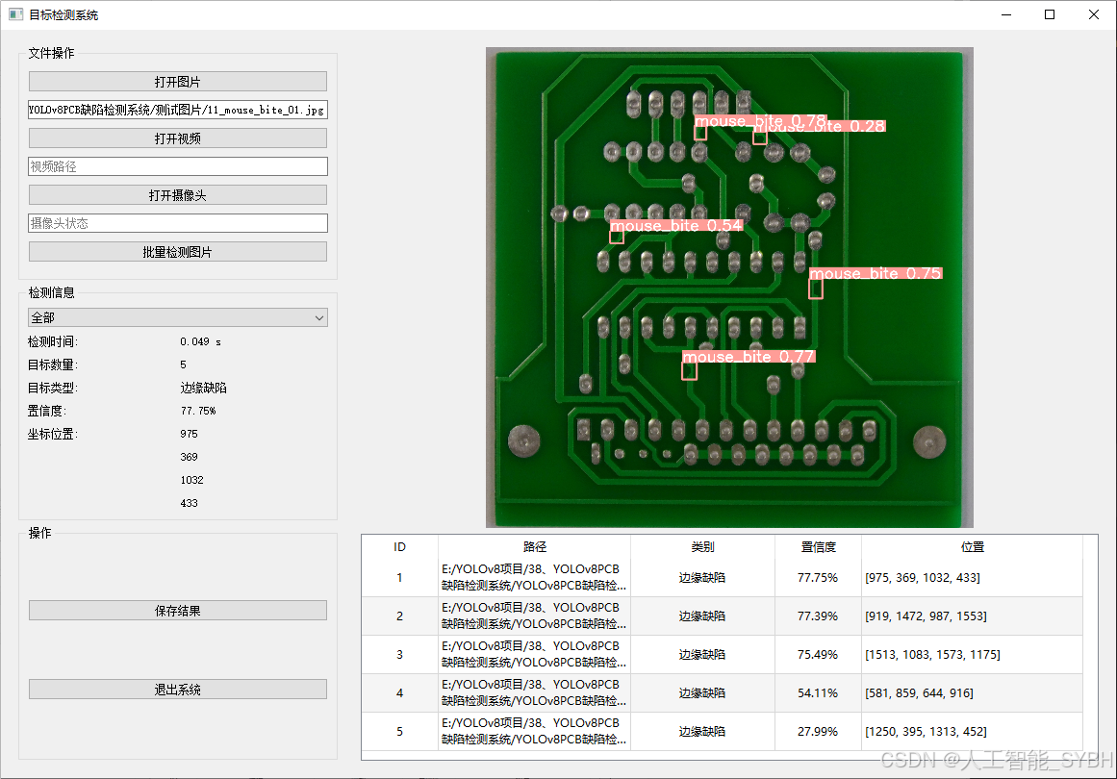Click the mouse_bite 0.77 bounding box
Viewport: 1117px width, 779px height.
pyautogui.click(x=689, y=369)
